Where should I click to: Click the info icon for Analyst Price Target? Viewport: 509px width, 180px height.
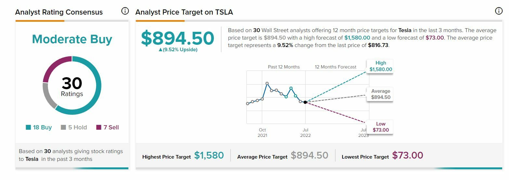click(499, 11)
